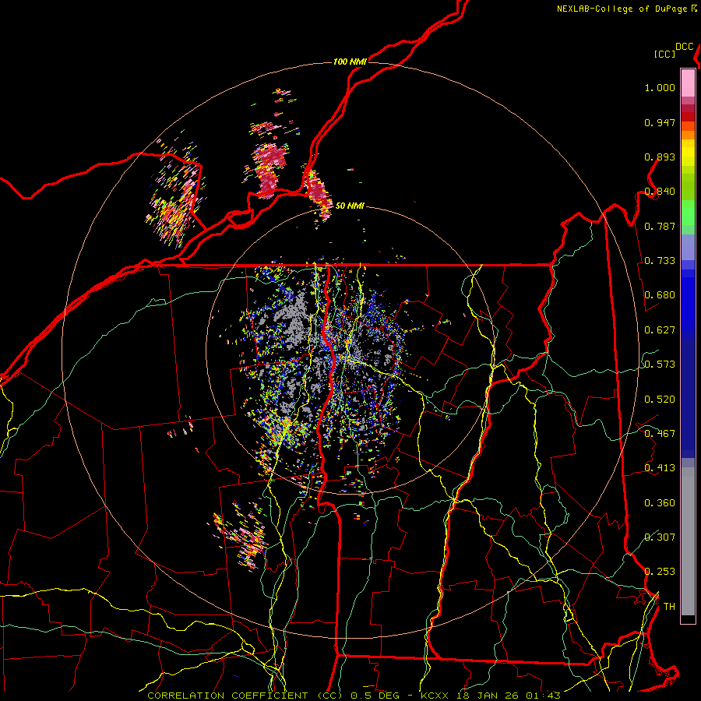
Task: Click the 0.787 color scale value
Action: point(660,226)
